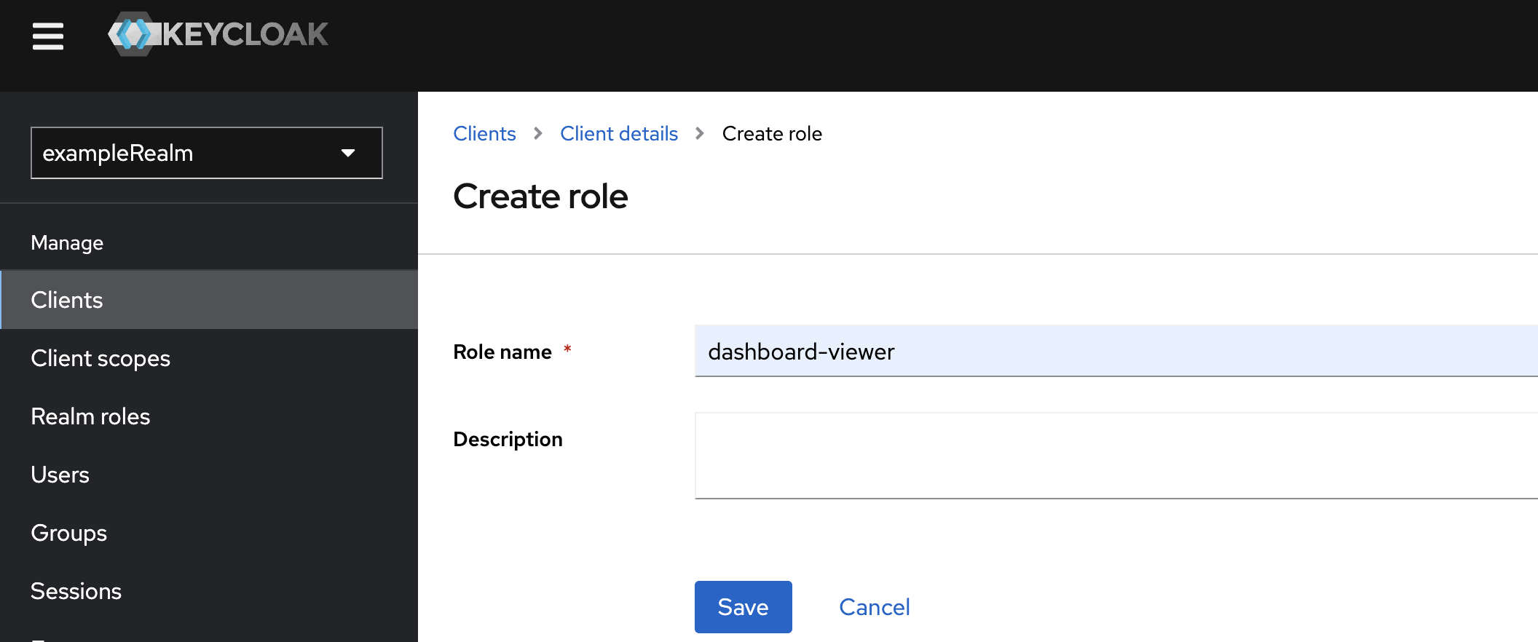View Sessions in the sidebar
Viewport: 1538px width, 642px height.
pos(76,591)
